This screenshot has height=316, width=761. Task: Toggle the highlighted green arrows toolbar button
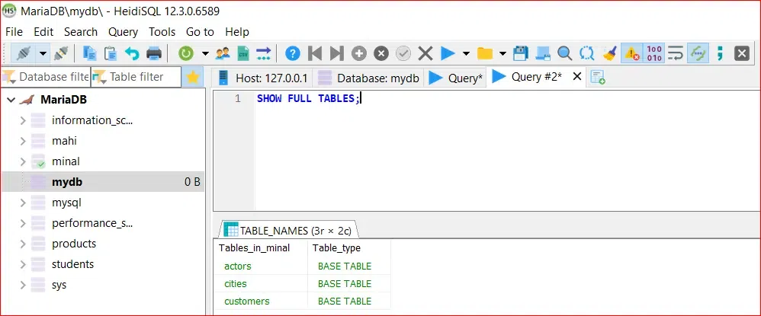(x=698, y=53)
